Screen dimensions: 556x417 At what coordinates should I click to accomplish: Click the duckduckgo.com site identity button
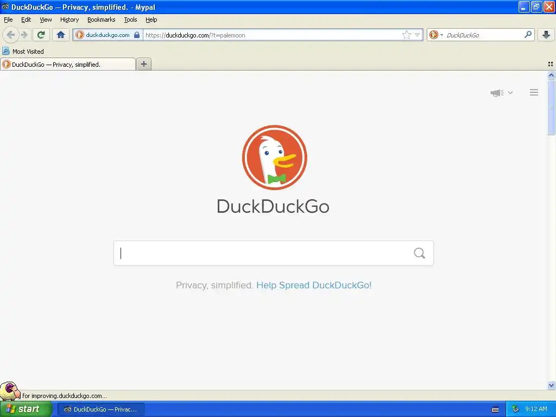click(x=108, y=35)
